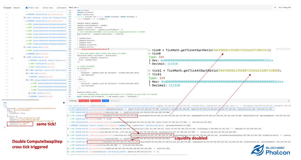
Task: Expand _updateLiquidityAndCrossTick debug row
Action: 68,135
